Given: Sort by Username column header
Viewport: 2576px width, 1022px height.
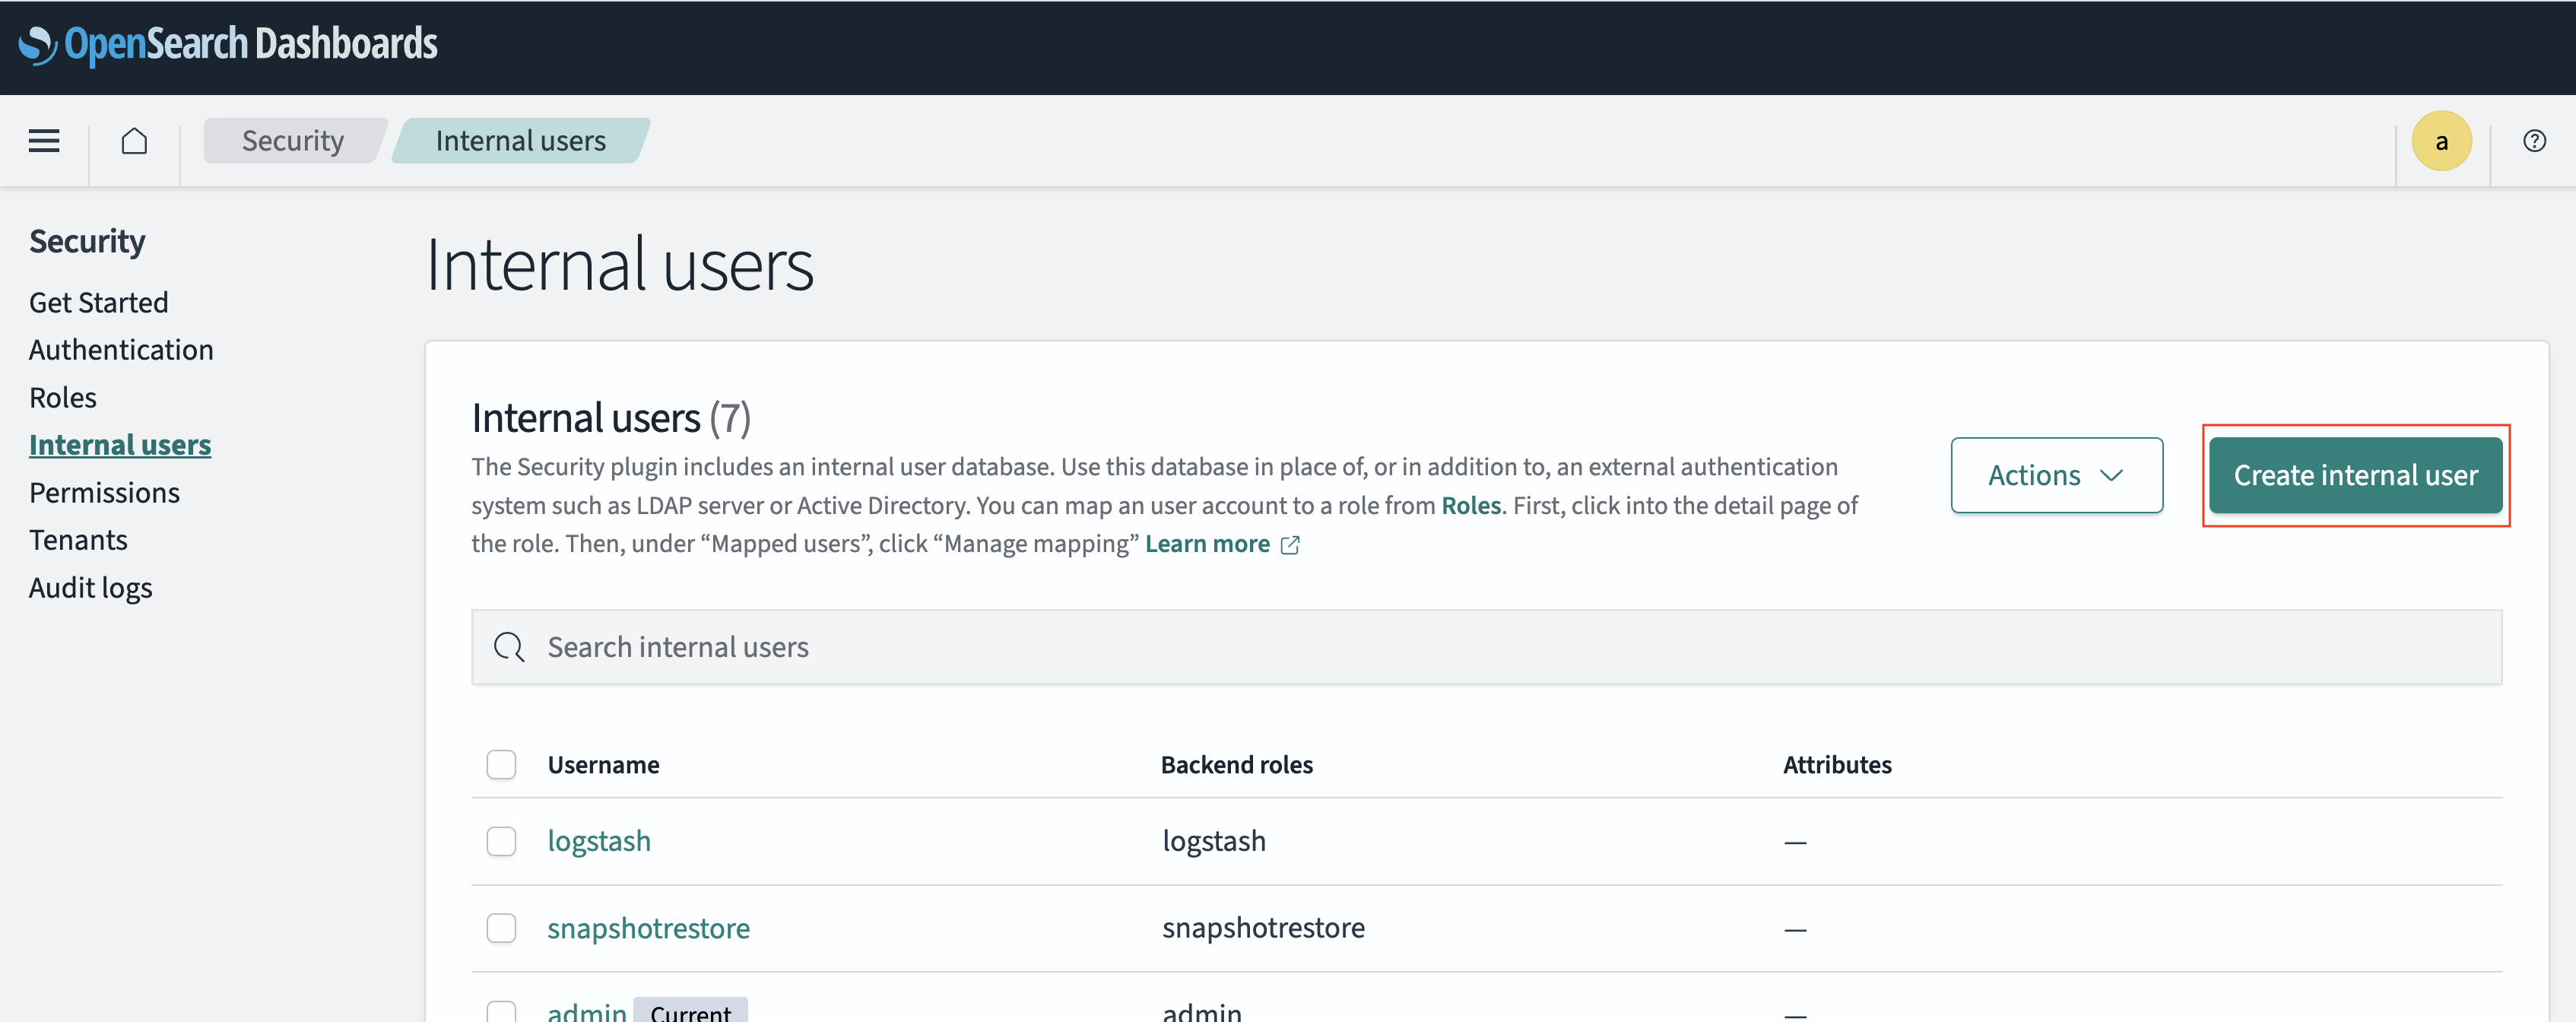Looking at the screenshot, I should [x=603, y=765].
